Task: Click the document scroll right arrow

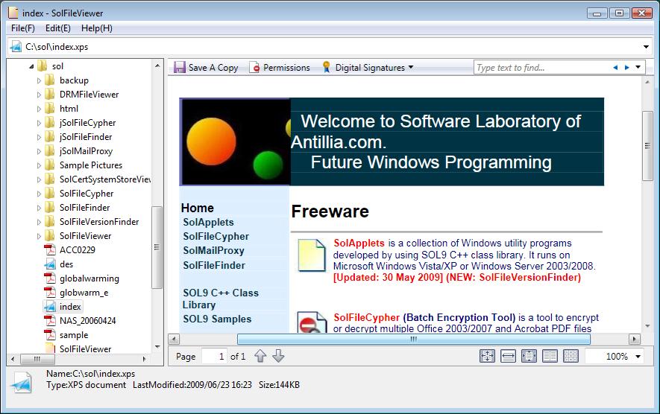Action: pyautogui.click(x=635, y=339)
